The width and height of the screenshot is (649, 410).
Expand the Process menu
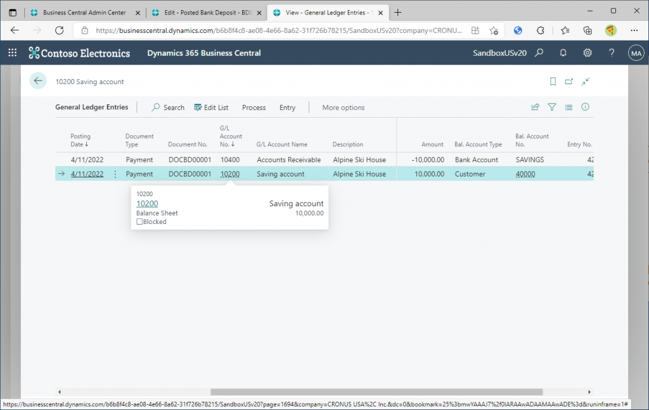(x=254, y=108)
